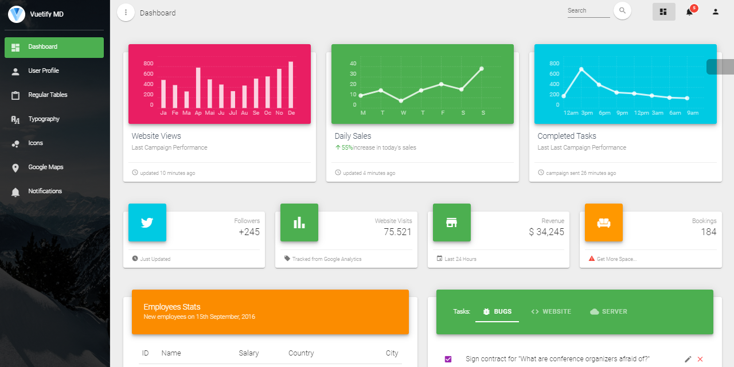Click the dashboard grid icon in the header
The height and width of the screenshot is (367, 734).
click(663, 11)
